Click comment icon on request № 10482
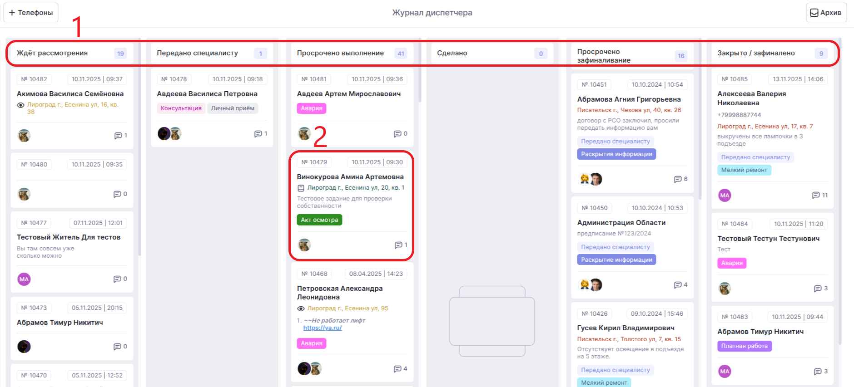This screenshot has width=854, height=387. pos(118,136)
